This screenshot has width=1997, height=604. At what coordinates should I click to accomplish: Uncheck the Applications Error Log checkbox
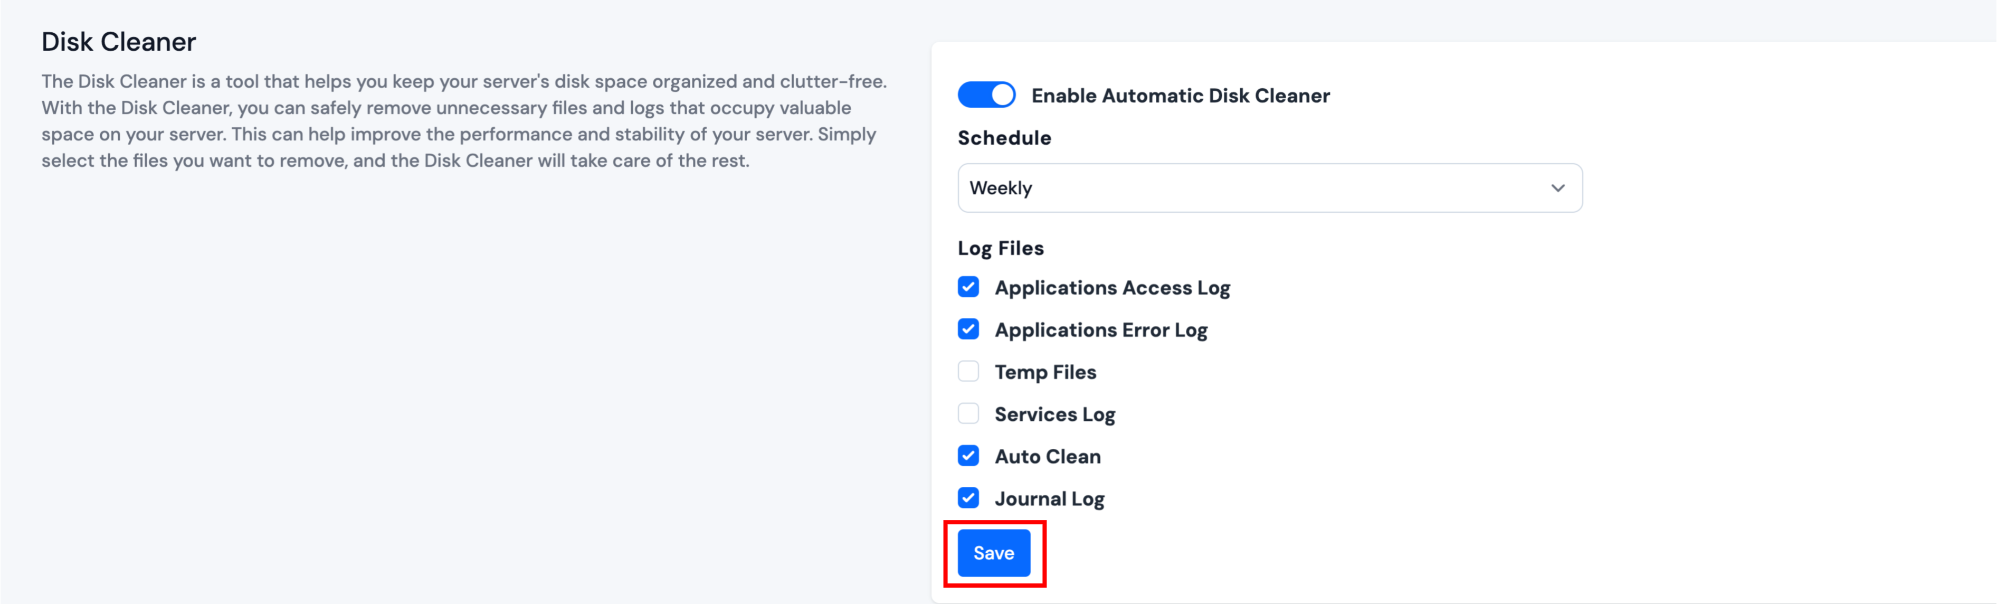pyautogui.click(x=968, y=329)
